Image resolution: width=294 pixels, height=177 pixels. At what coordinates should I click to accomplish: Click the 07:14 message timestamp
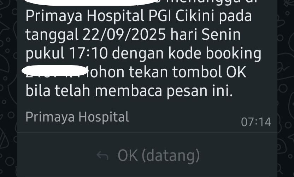point(256,122)
